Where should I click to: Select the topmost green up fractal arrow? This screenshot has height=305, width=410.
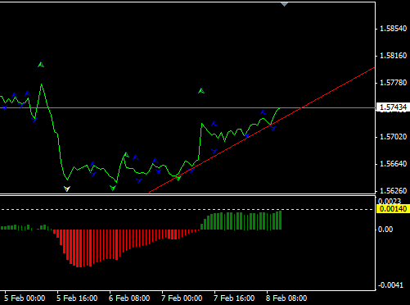(41, 65)
